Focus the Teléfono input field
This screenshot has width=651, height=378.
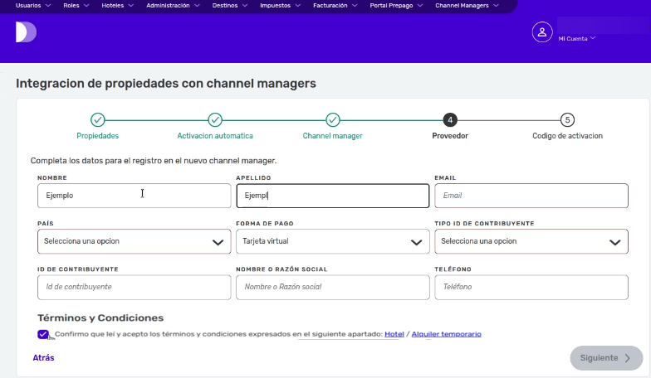tap(531, 287)
